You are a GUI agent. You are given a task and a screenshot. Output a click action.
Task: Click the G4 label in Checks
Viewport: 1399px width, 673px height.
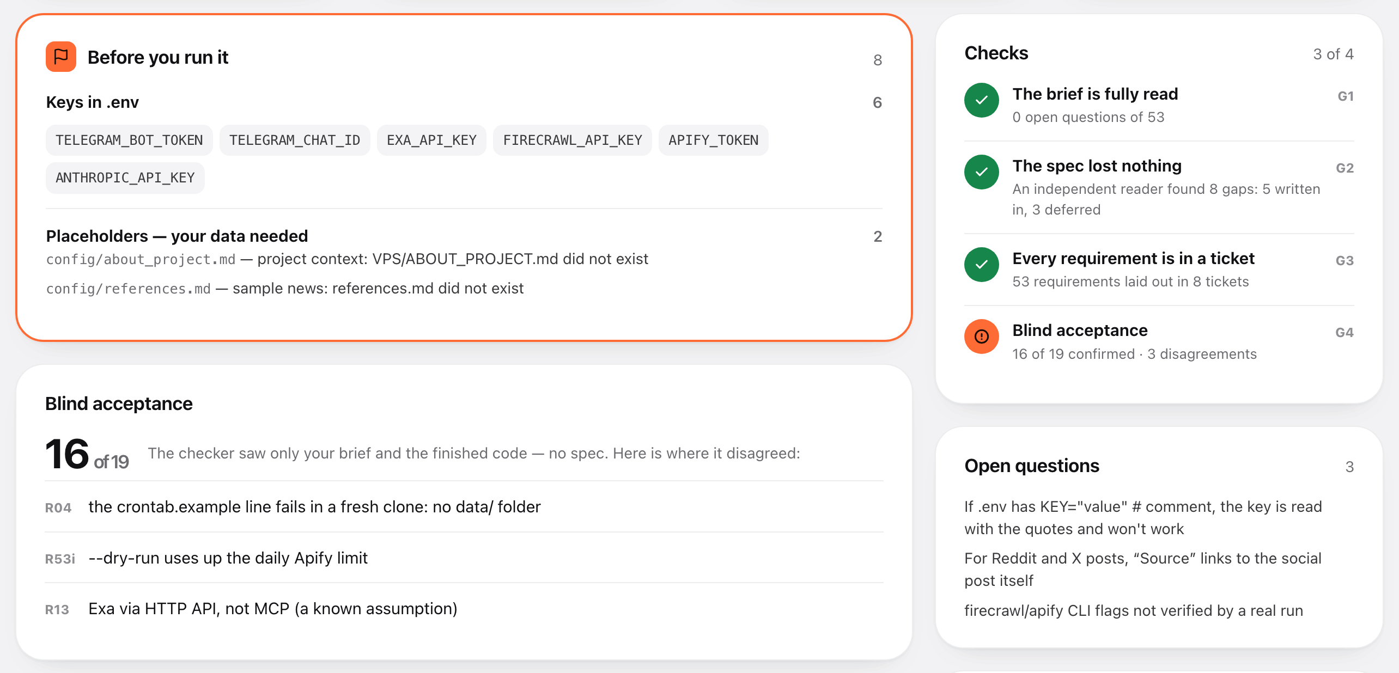point(1345,333)
